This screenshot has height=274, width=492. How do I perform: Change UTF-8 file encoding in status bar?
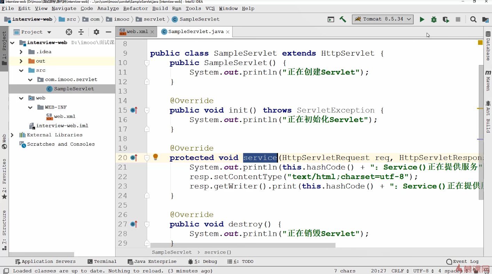423,271
